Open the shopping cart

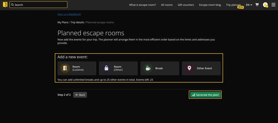pyautogui.click(x=257, y=5)
